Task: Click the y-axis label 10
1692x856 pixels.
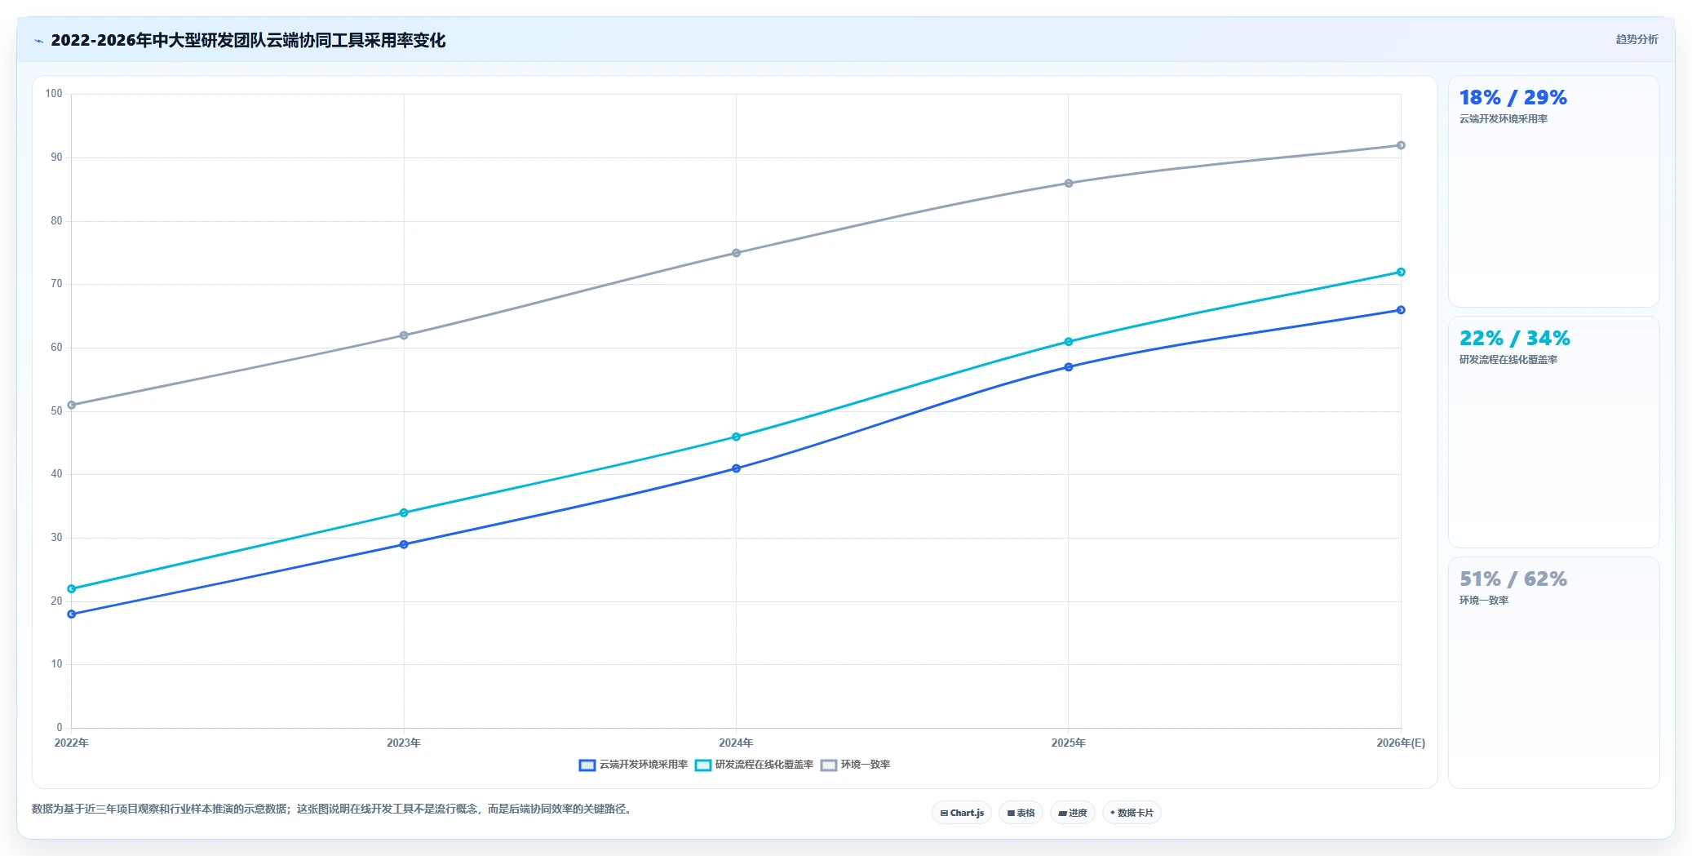Action: pos(56,664)
